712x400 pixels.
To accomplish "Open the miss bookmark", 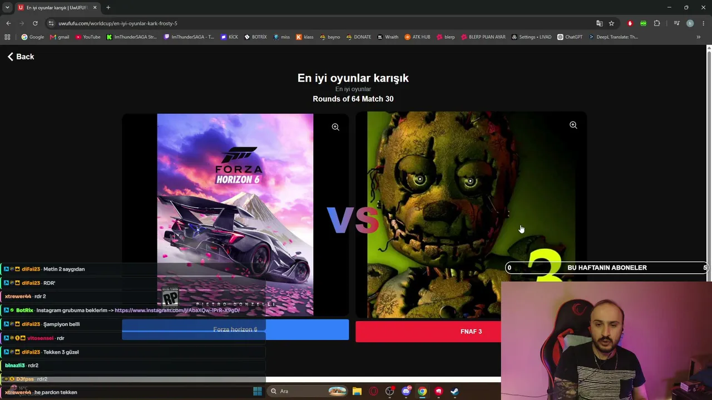I will [281, 37].
